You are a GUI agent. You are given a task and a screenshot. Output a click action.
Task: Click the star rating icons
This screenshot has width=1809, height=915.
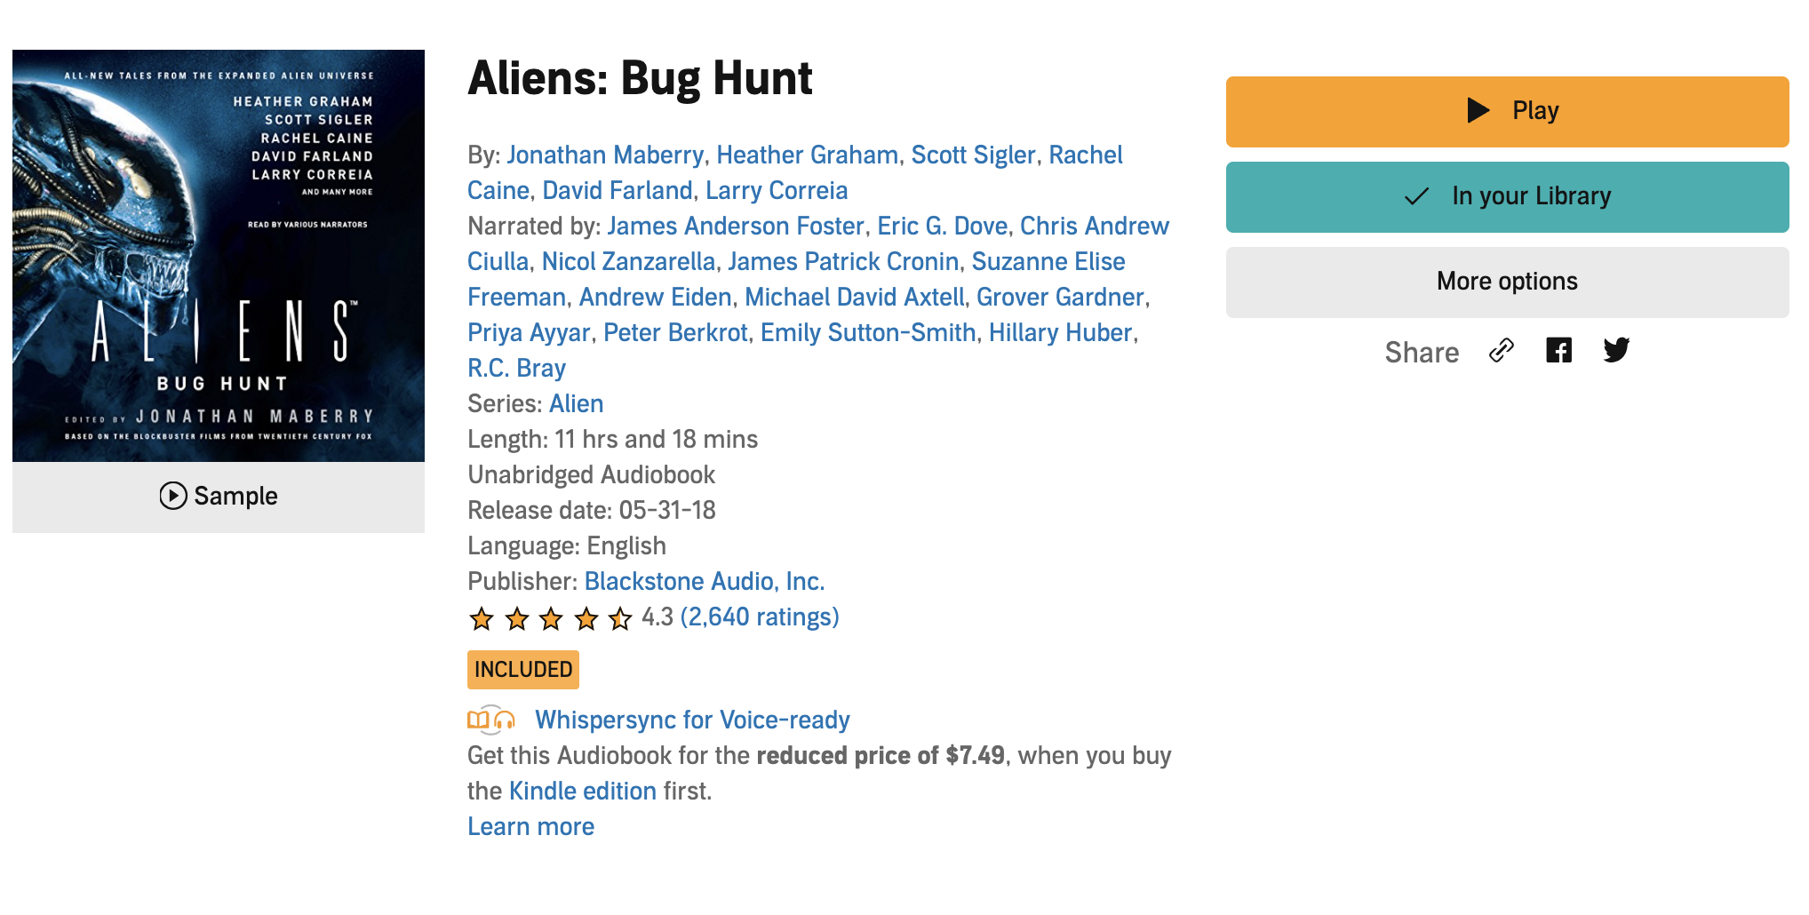[x=550, y=618]
